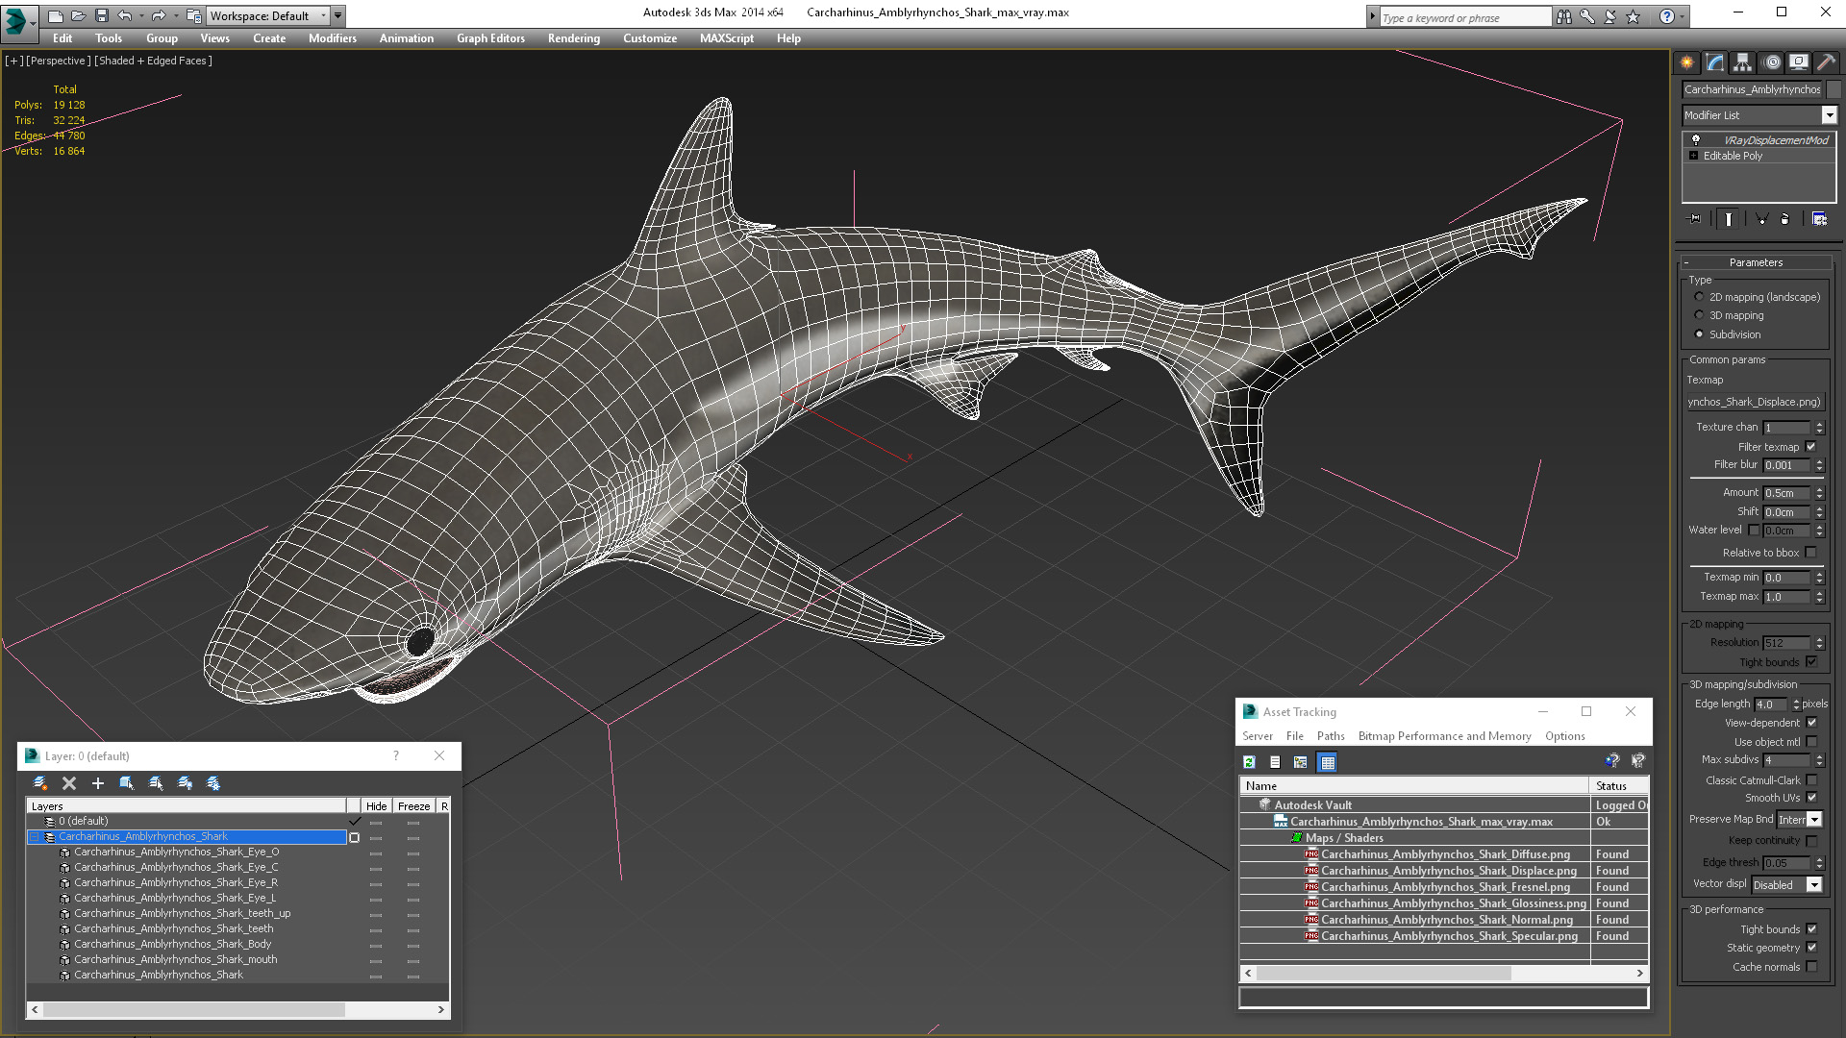The width and height of the screenshot is (1846, 1038).
Task: Click the object color swatch beside name field
Action: click(x=1833, y=89)
